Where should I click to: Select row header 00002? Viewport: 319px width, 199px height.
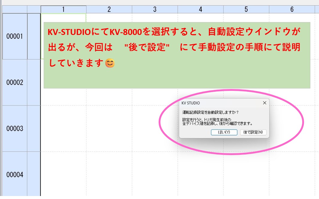click(x=15, y=82)
